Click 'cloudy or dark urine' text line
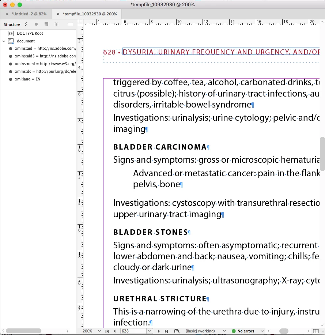The height and width of the screenshot is (335, 325). 152,267
